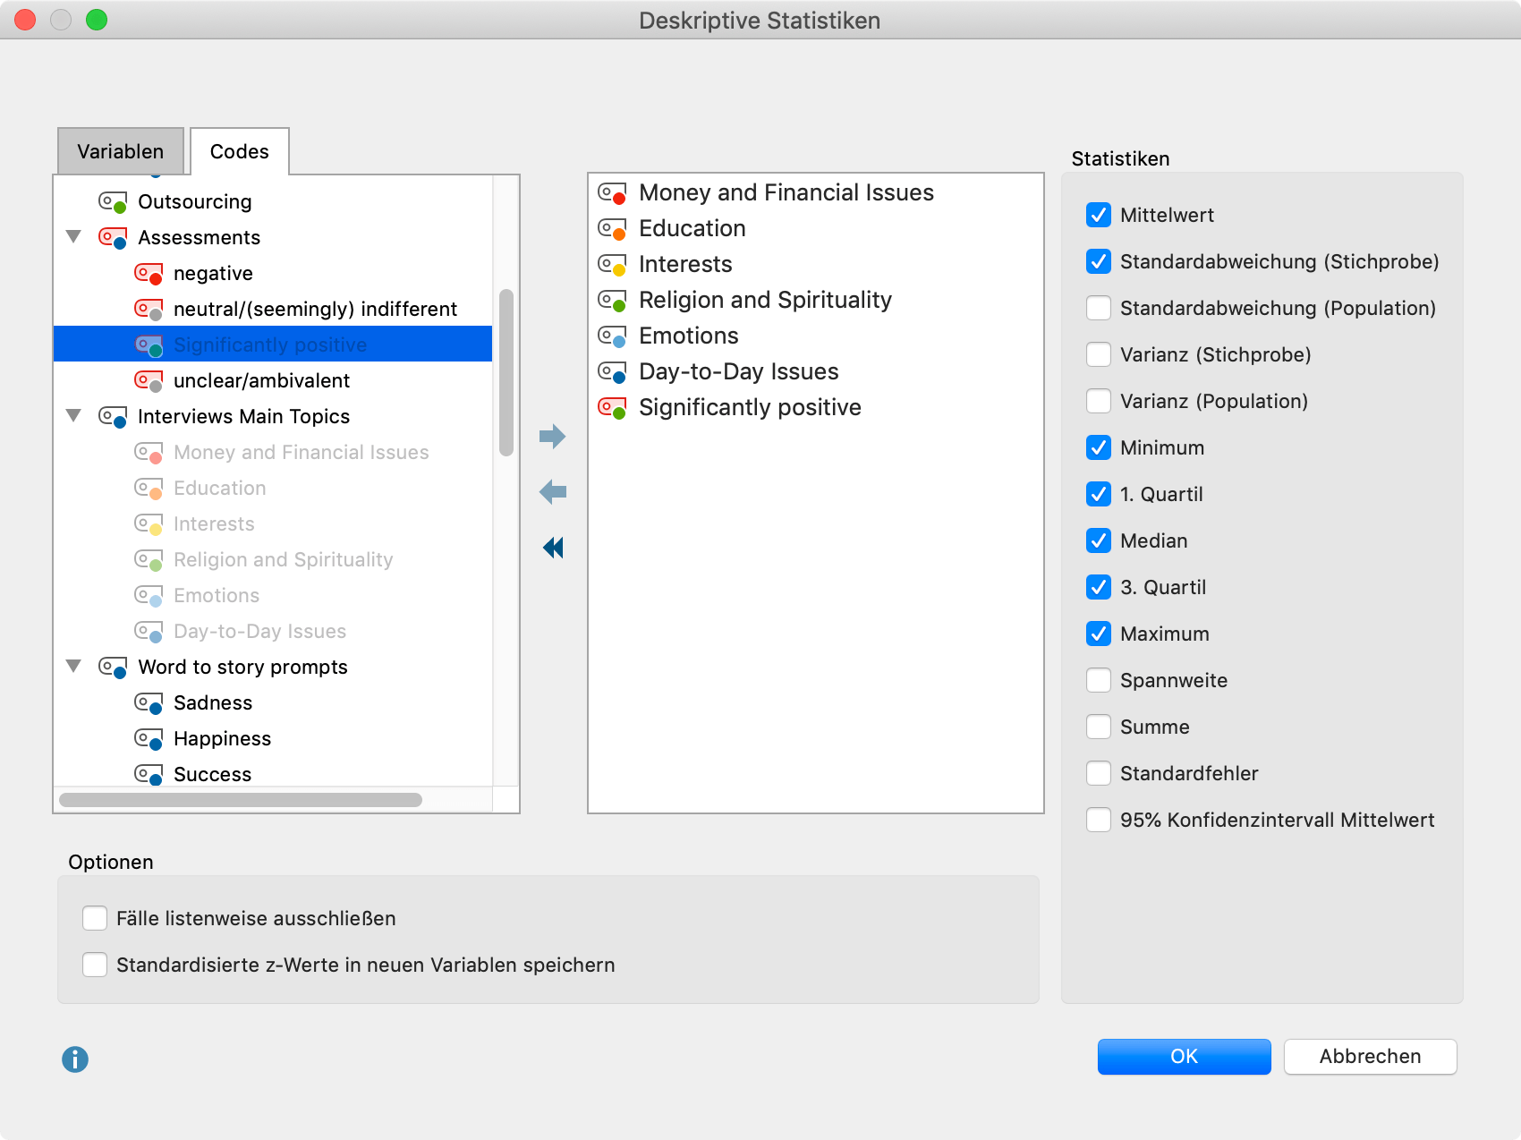The width and height of the screenshot is (1521, 1140).
Task: Enable 95% Konfidenzintervall Mittelwert
Action: (x=1099, y=820)
